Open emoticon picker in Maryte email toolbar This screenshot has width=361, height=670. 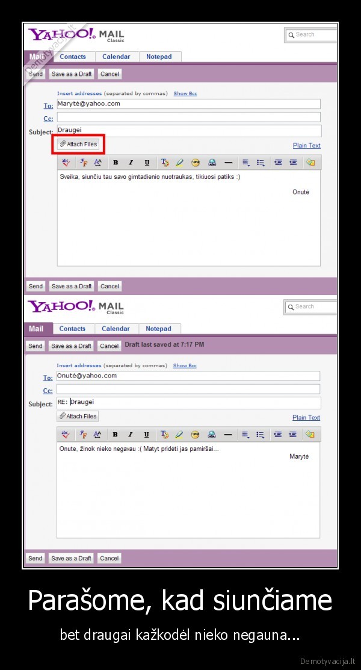(x=196, y=163)
